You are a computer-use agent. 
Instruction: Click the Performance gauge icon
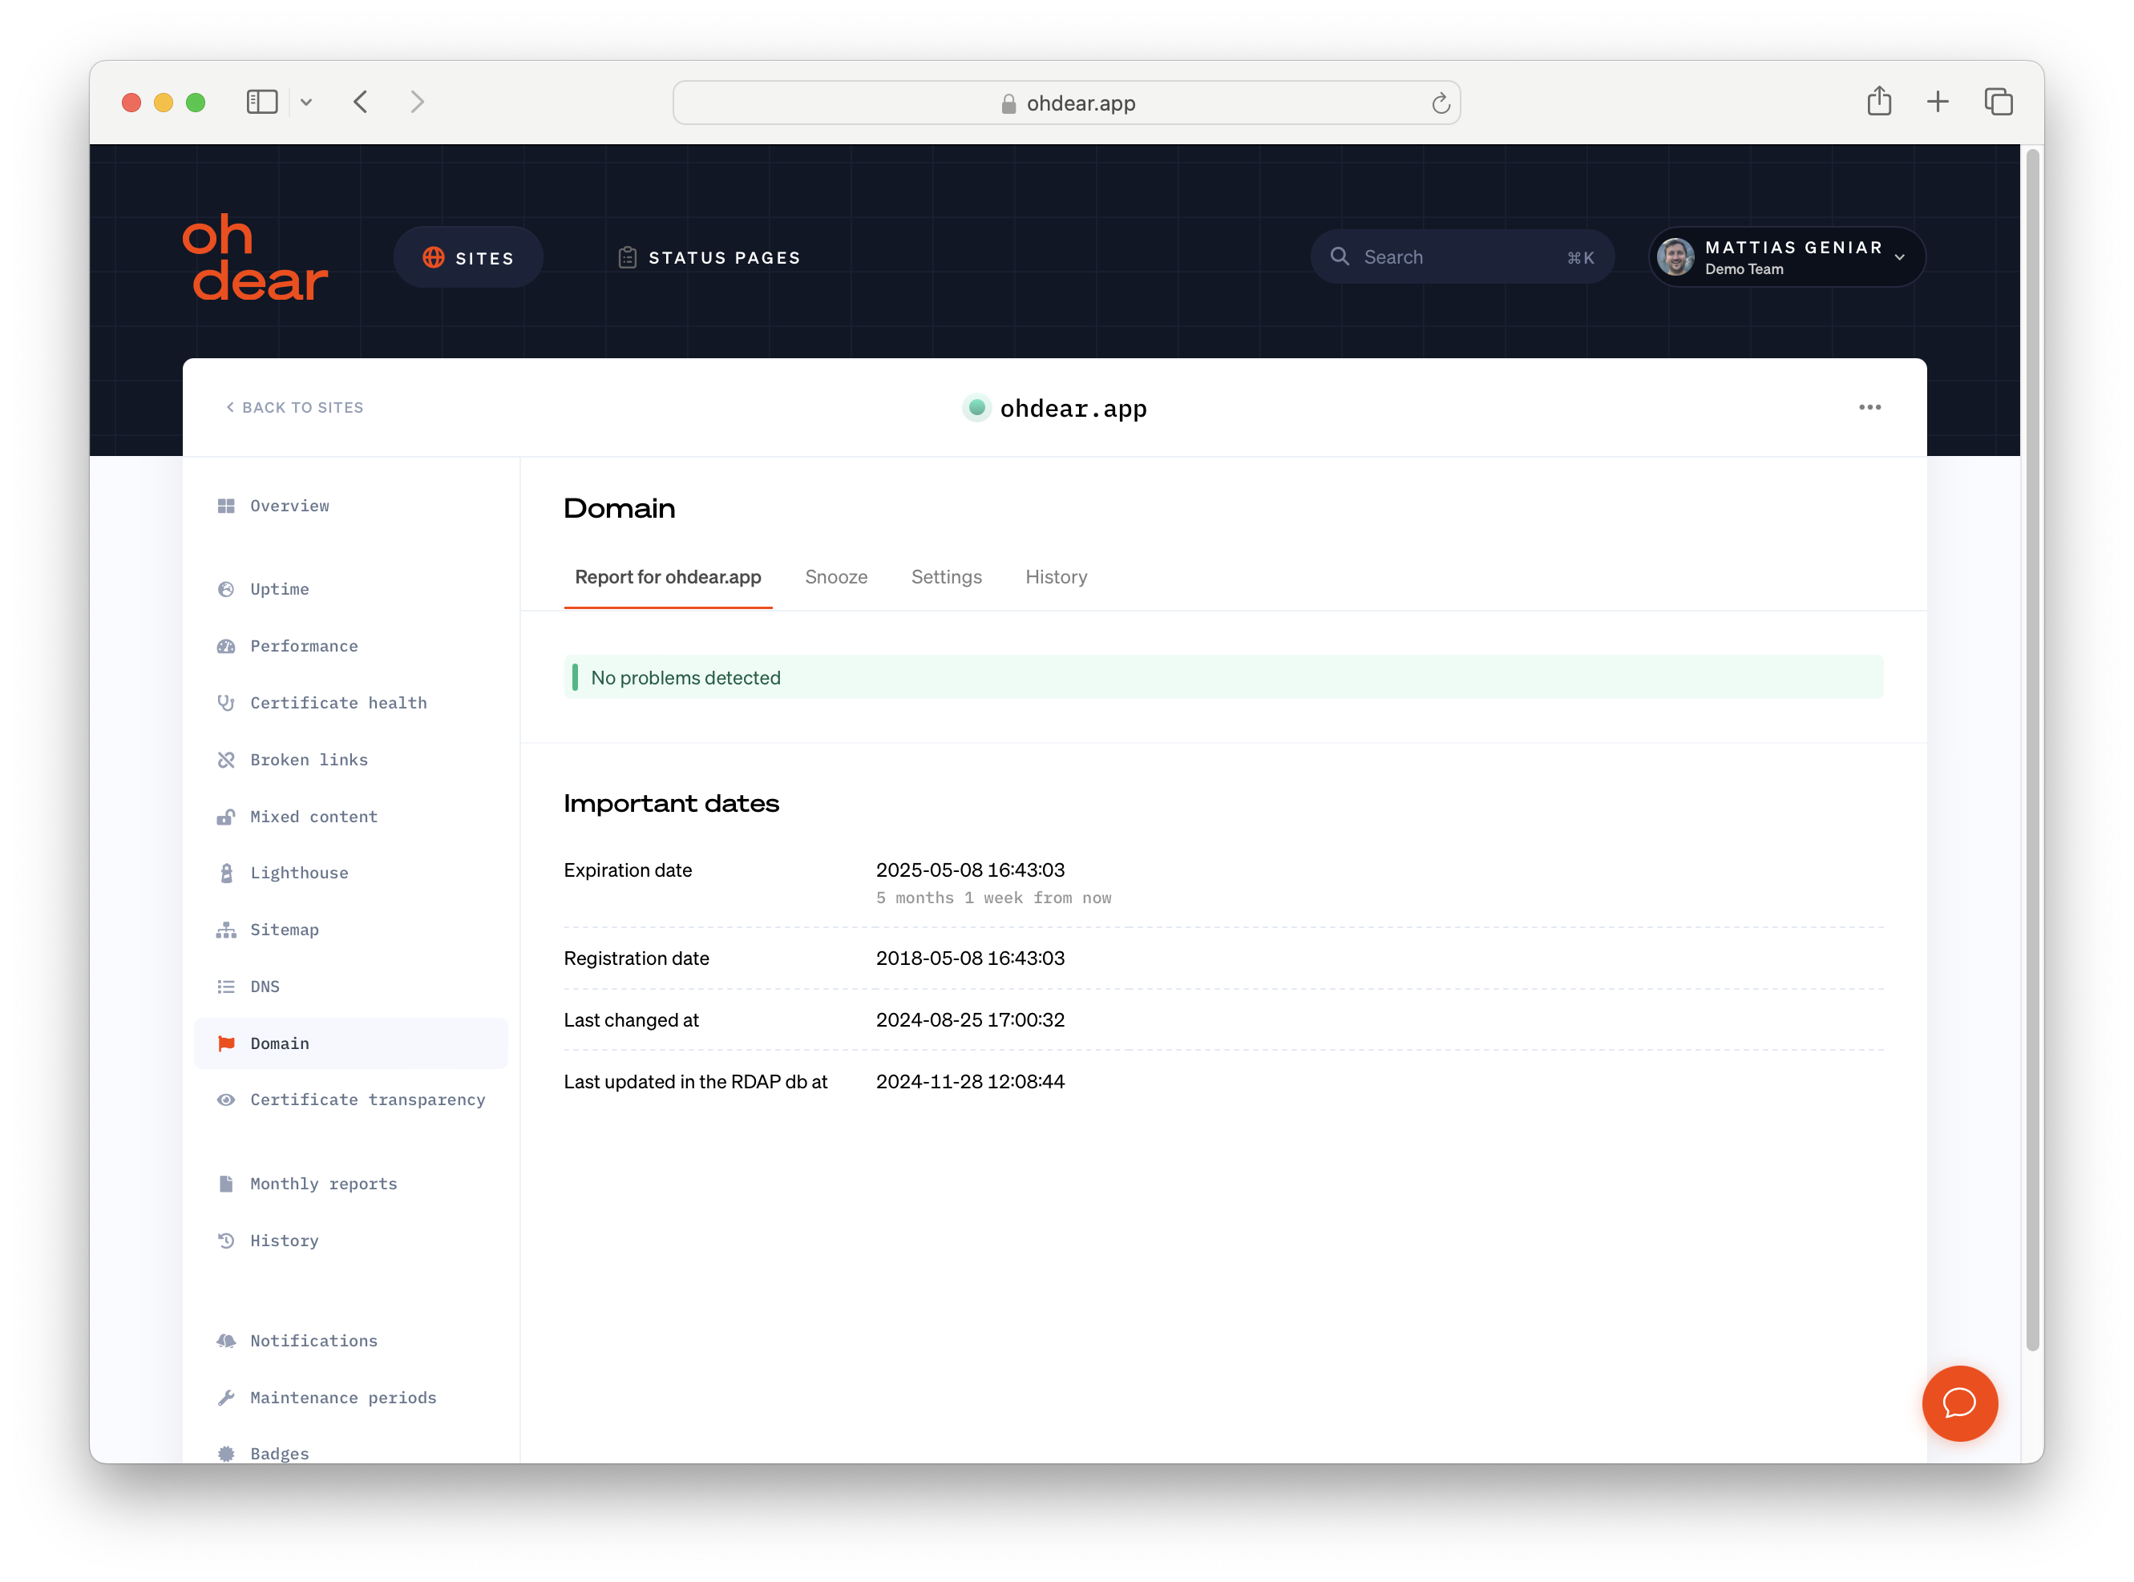(x=226, y=647)
